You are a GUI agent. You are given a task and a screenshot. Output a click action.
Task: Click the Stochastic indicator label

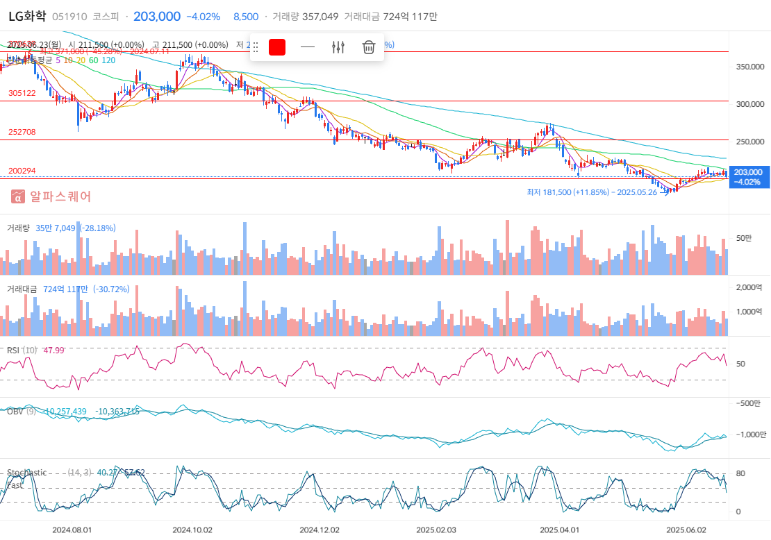click(26, 473)
